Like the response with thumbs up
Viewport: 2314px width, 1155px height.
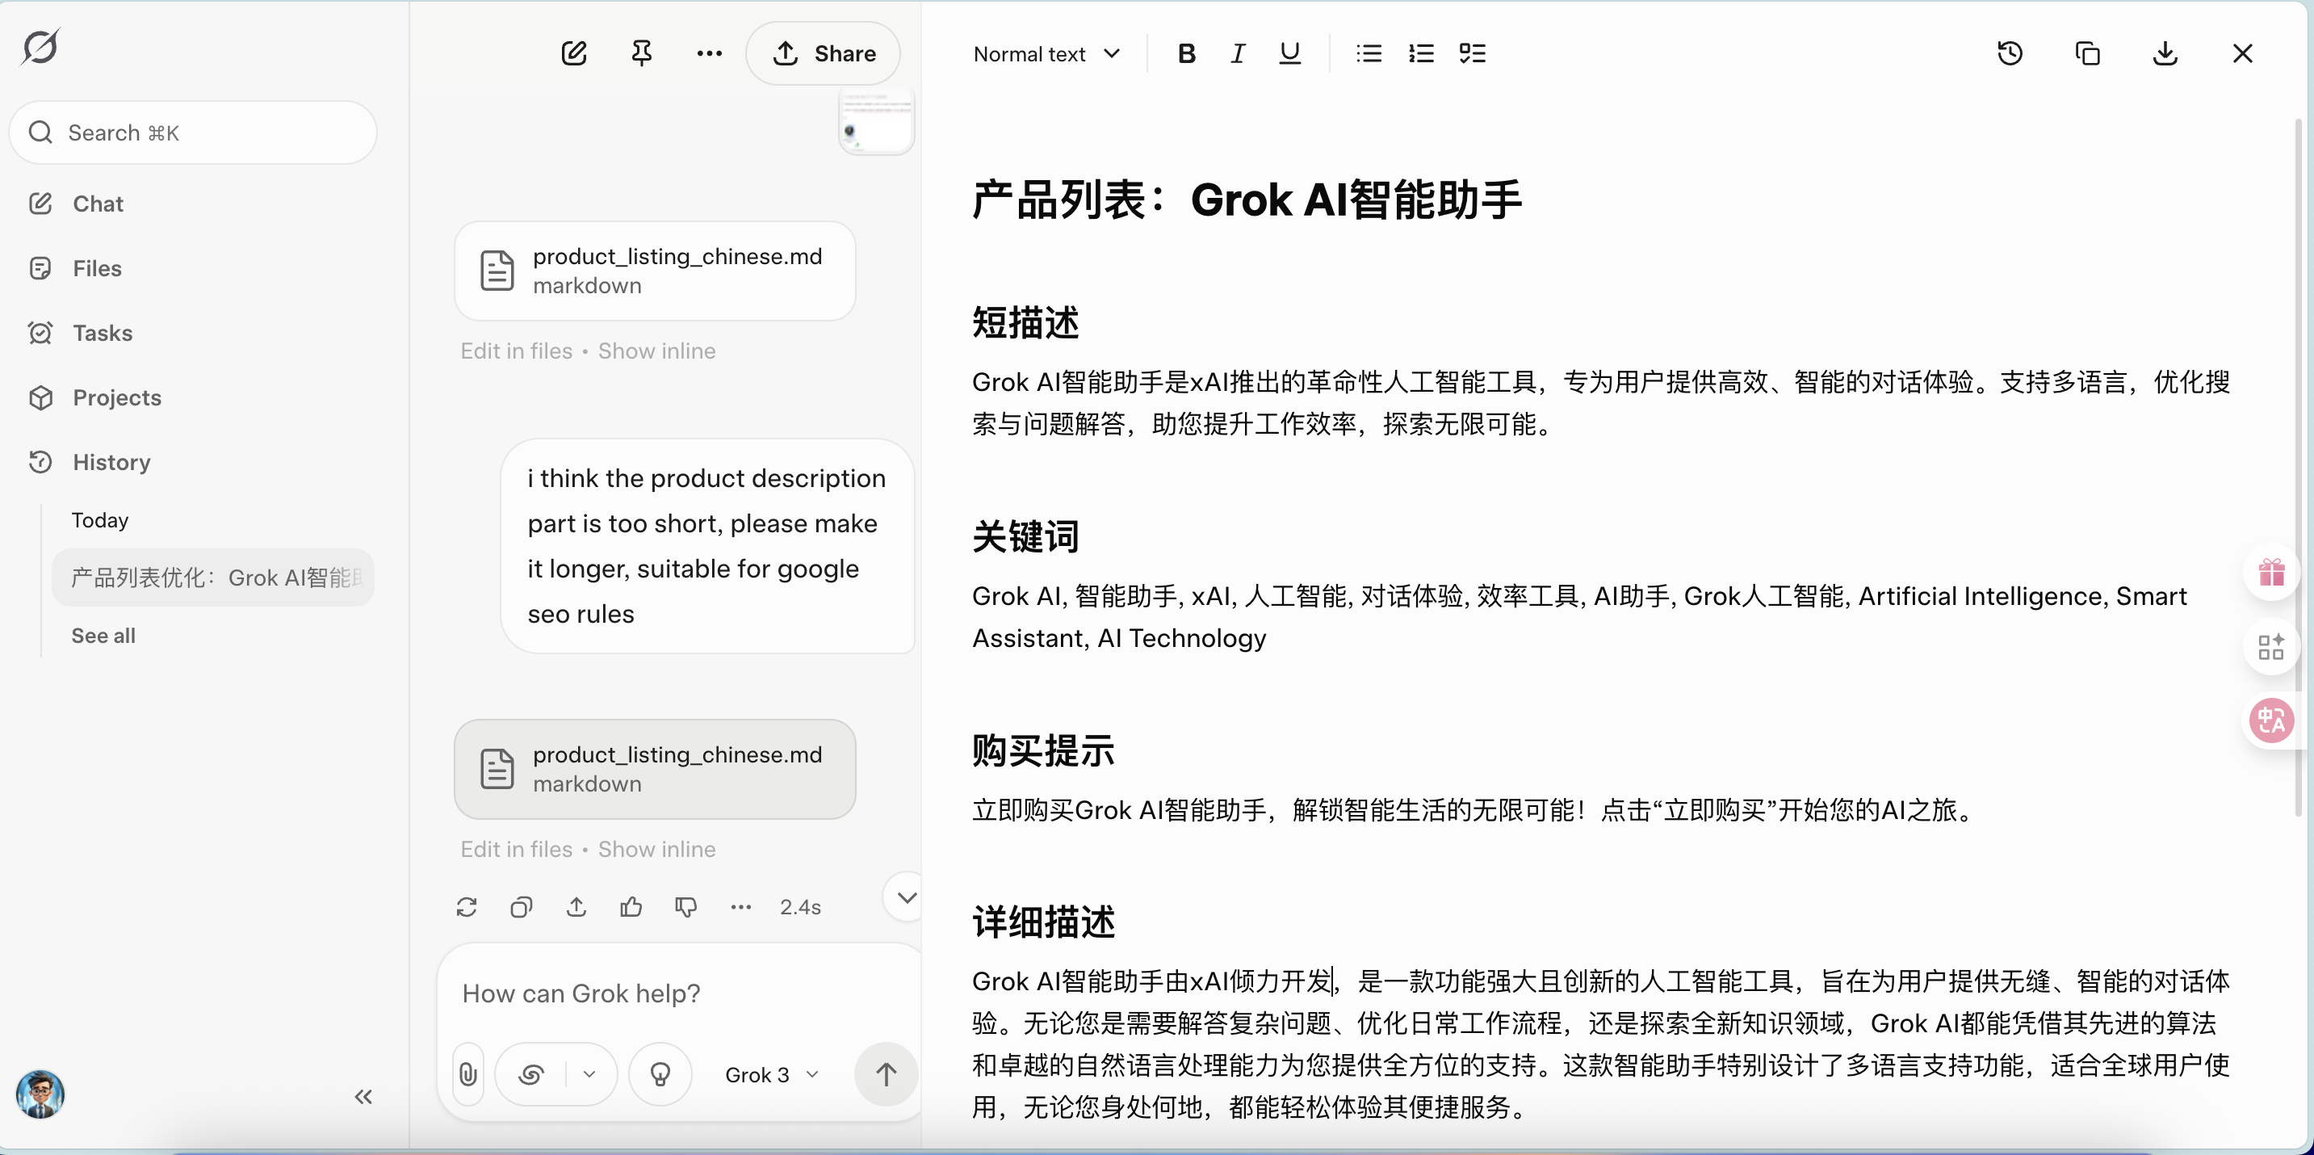(x=631, y=908)
